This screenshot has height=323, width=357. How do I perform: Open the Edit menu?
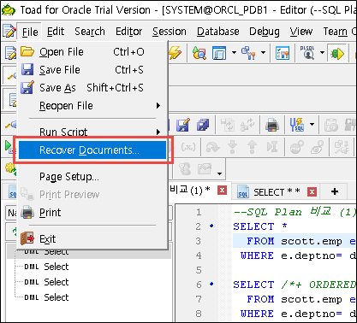(x=56, y=32)
